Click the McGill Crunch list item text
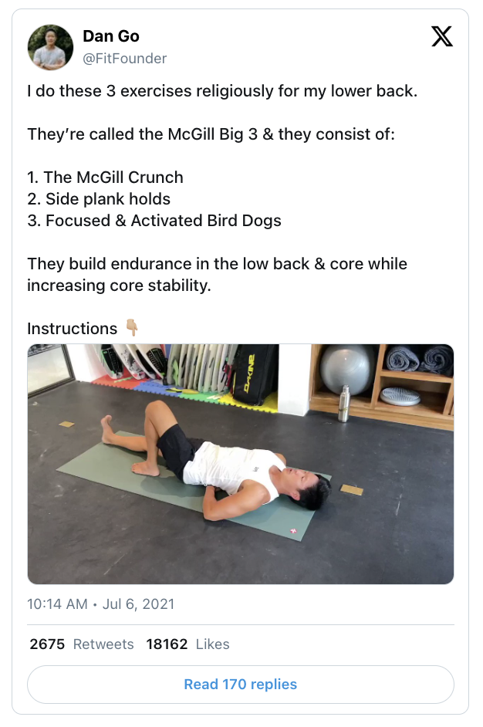This screenshot has height=727, width=483. pos(105,177)
